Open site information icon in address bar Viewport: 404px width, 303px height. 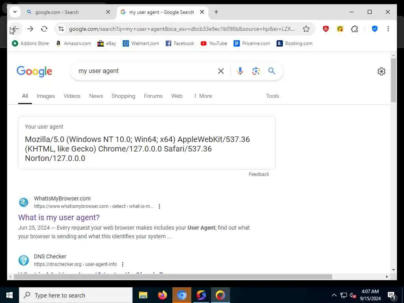pos(61,29)
